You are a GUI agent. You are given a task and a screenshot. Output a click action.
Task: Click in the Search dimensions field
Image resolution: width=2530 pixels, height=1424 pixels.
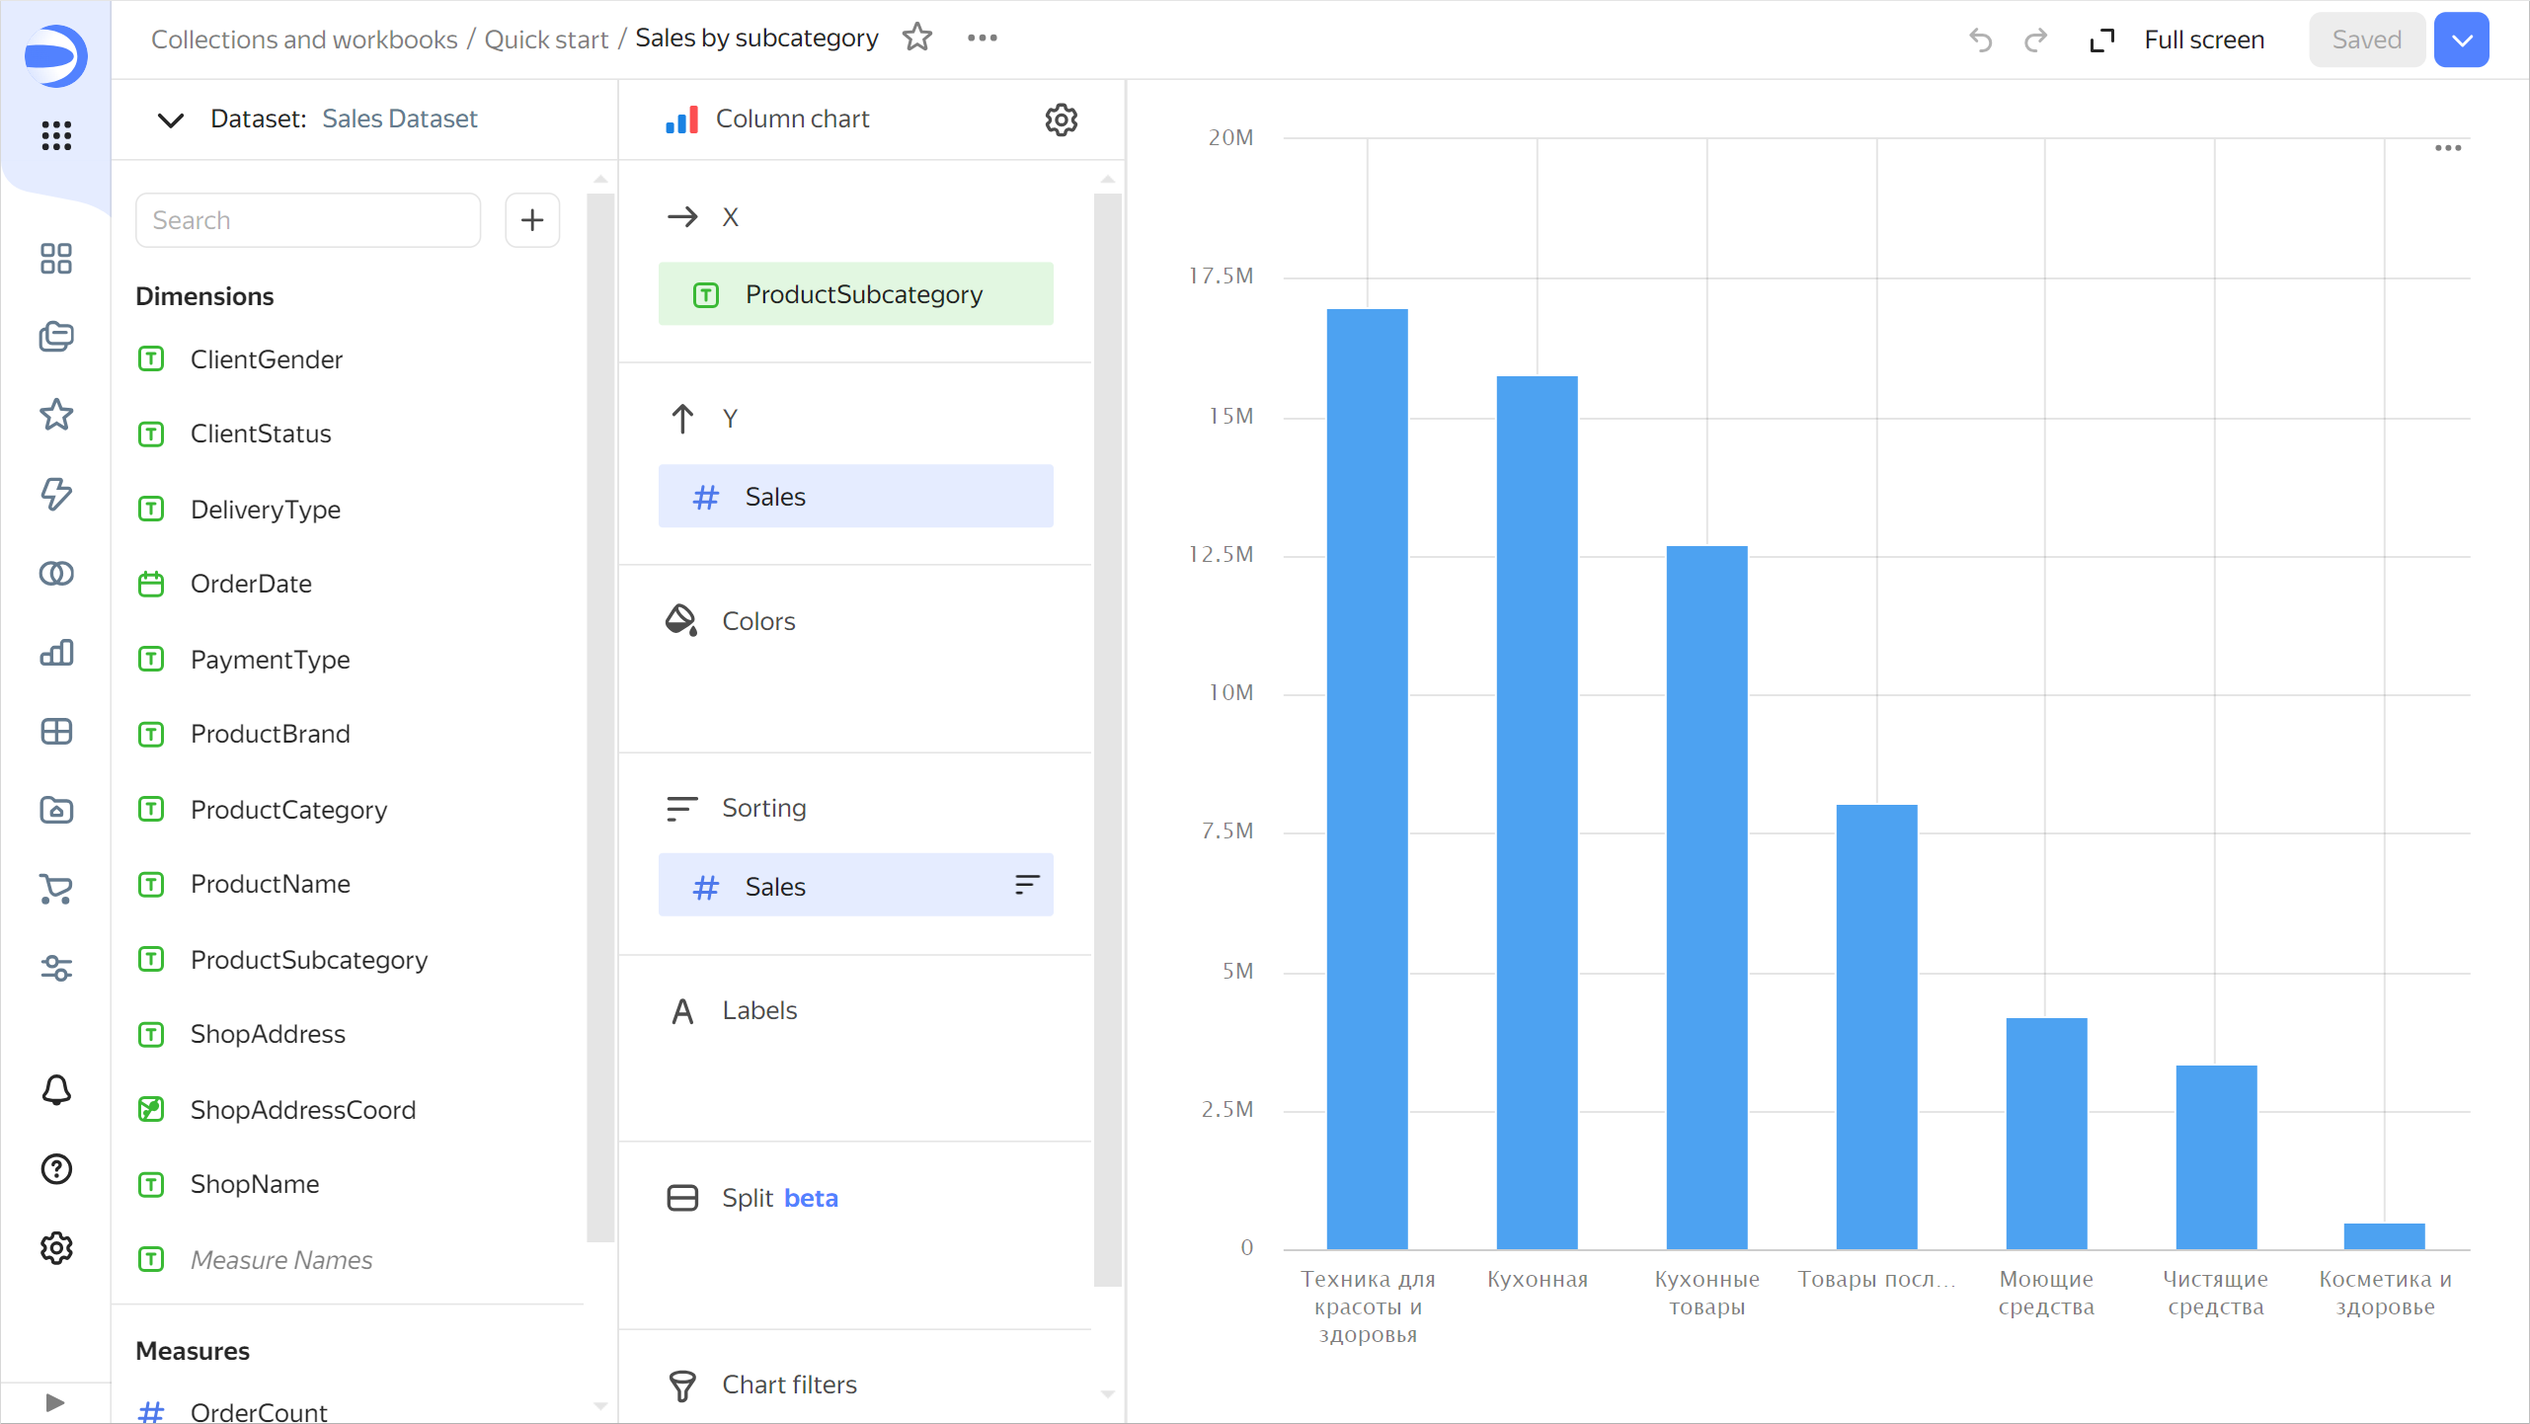coord(309,221)
